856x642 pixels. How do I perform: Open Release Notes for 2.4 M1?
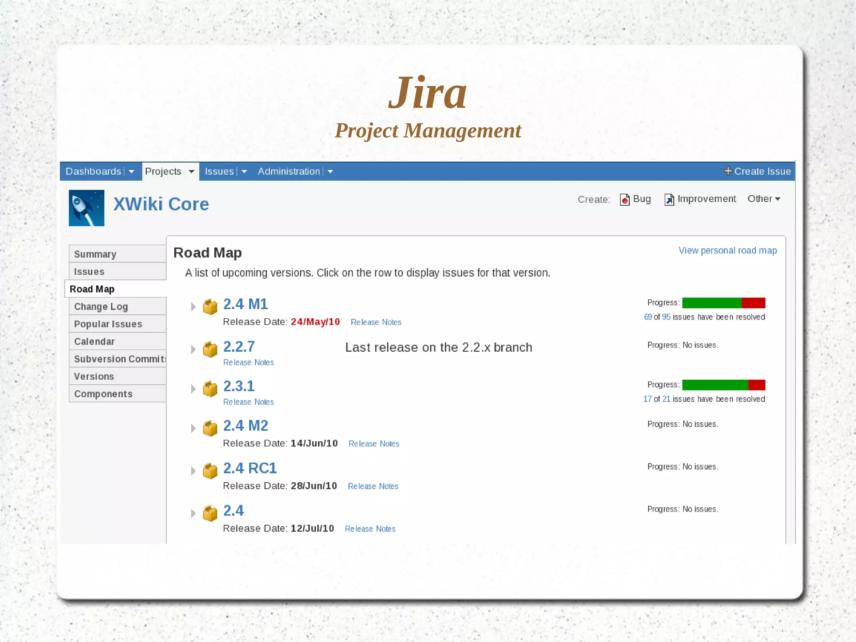tap(376, 322)
